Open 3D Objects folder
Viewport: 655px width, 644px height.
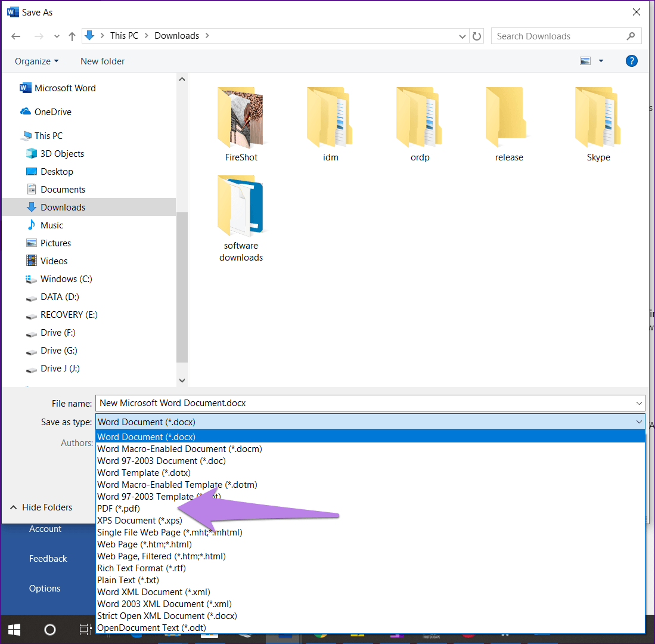pyautogui.click(x=55, y=154)
